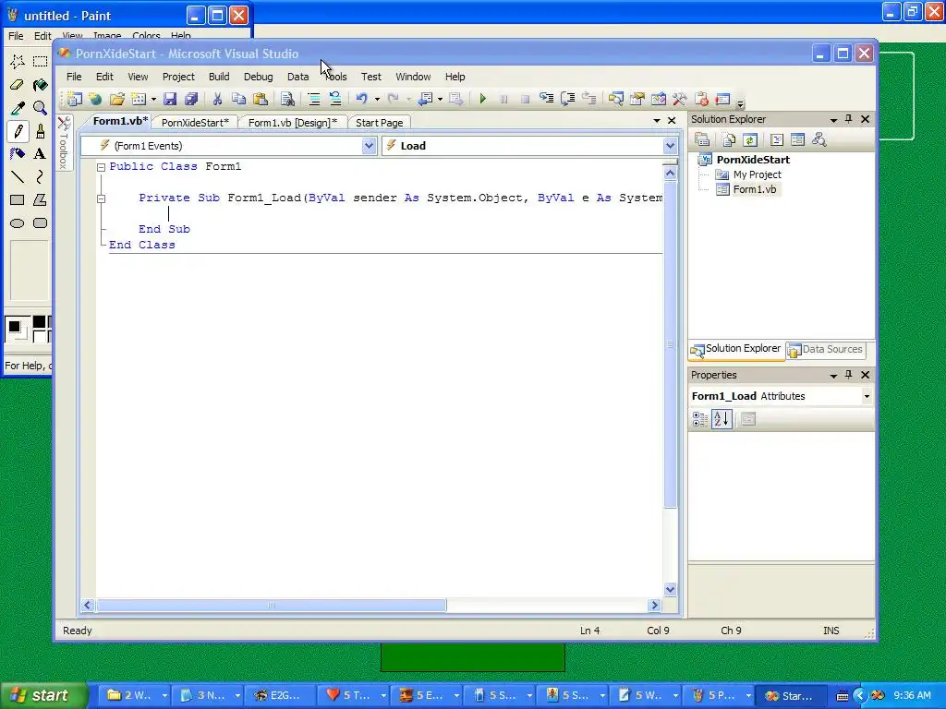946x709 pixels.
Task: Click the Paste clipboard icon
Action: tap(260, 99)
